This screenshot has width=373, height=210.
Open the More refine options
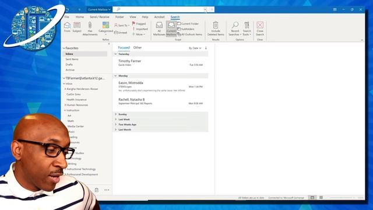[139, 34]
